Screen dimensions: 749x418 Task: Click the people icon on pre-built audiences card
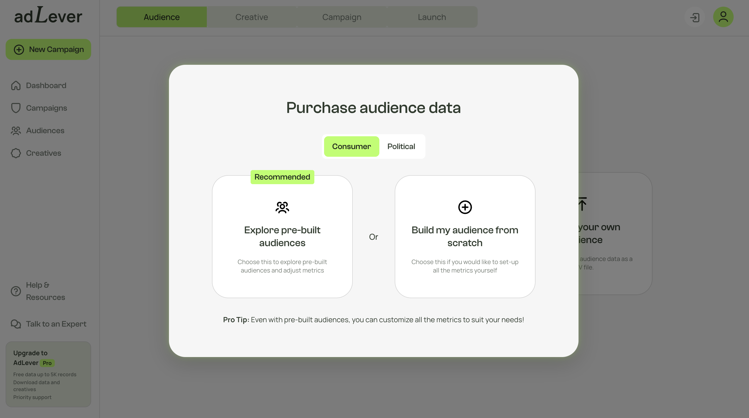click(x=282, y=207)
